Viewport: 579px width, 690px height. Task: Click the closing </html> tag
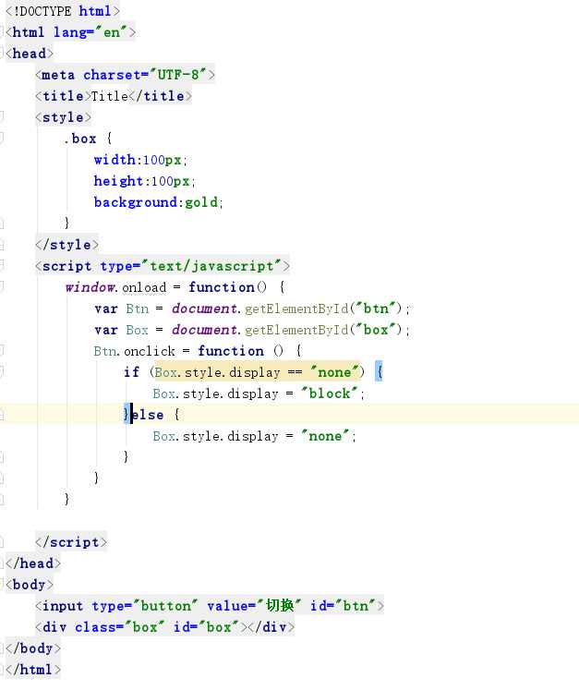pyautogui.click(x=33, y=670)
